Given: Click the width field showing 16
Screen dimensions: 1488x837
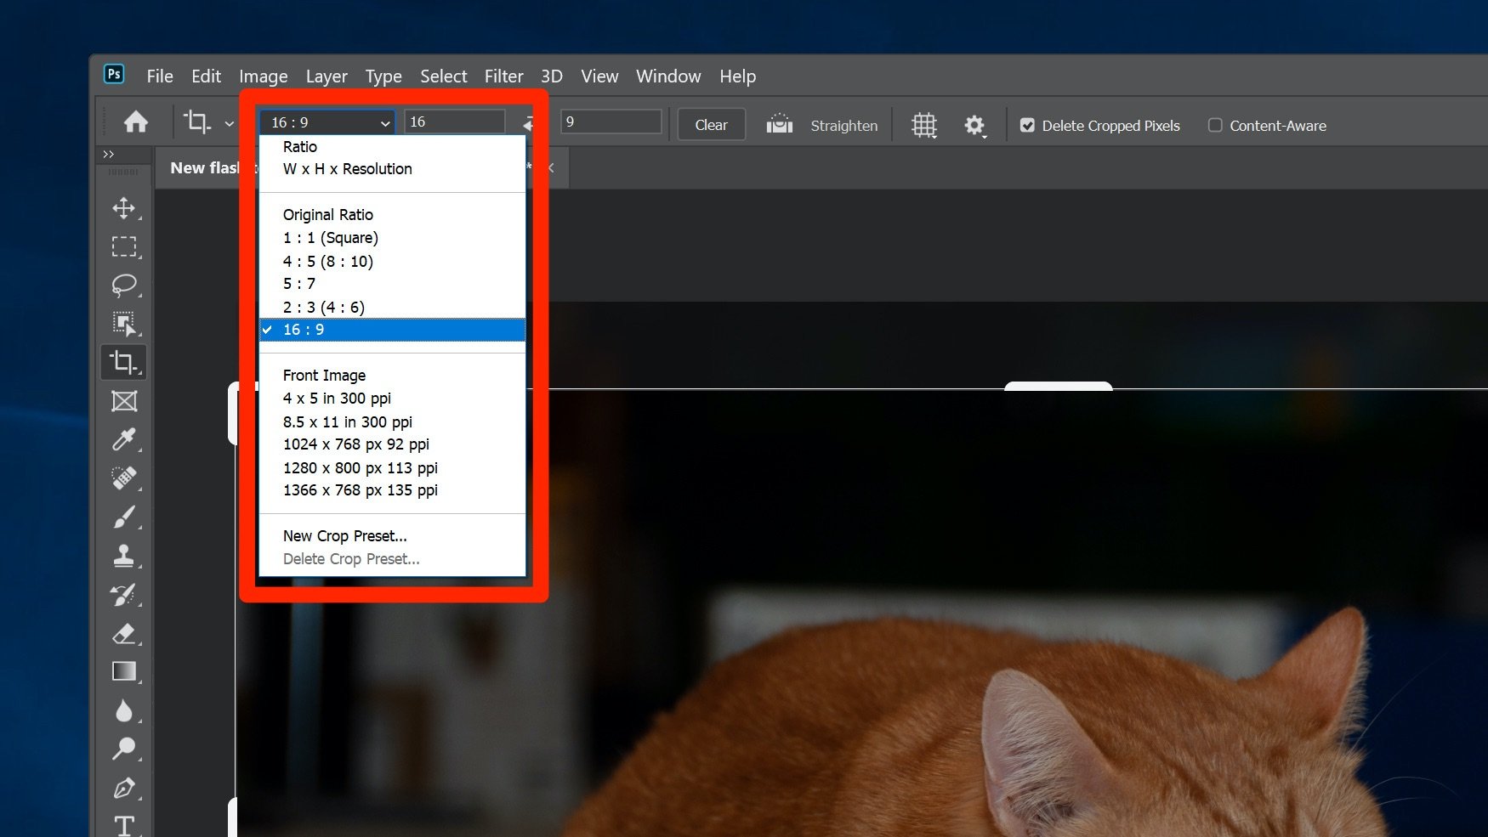Looking at the screenshot, I should click(x=455, y=122).
